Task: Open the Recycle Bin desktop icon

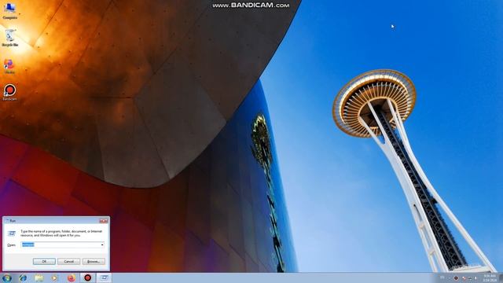Action: 9,38
